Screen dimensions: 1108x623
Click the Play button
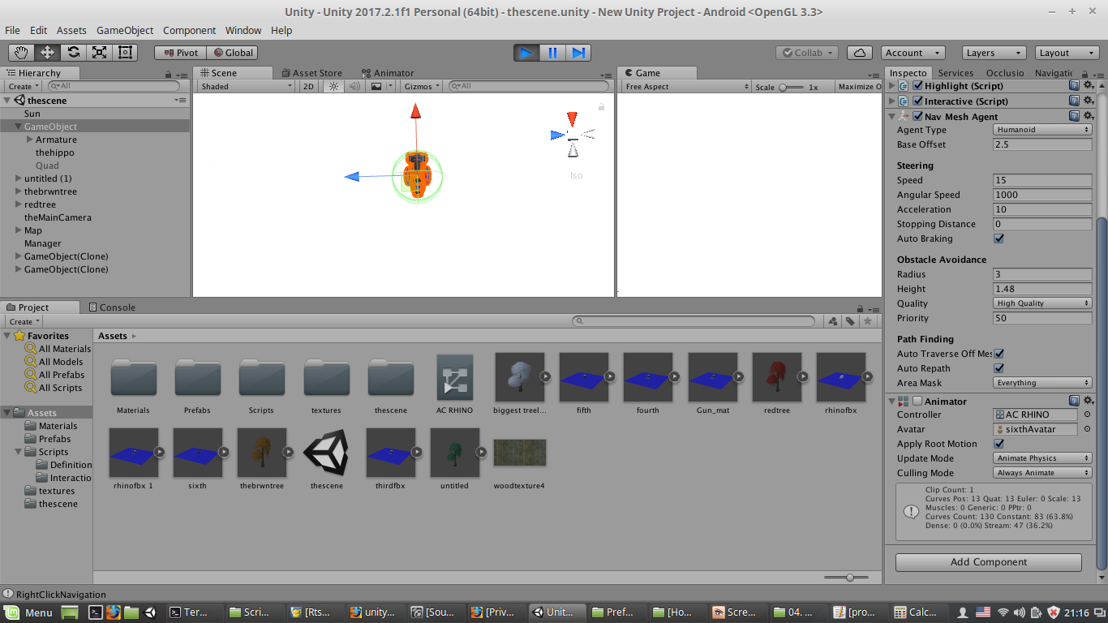pos(526,53)
